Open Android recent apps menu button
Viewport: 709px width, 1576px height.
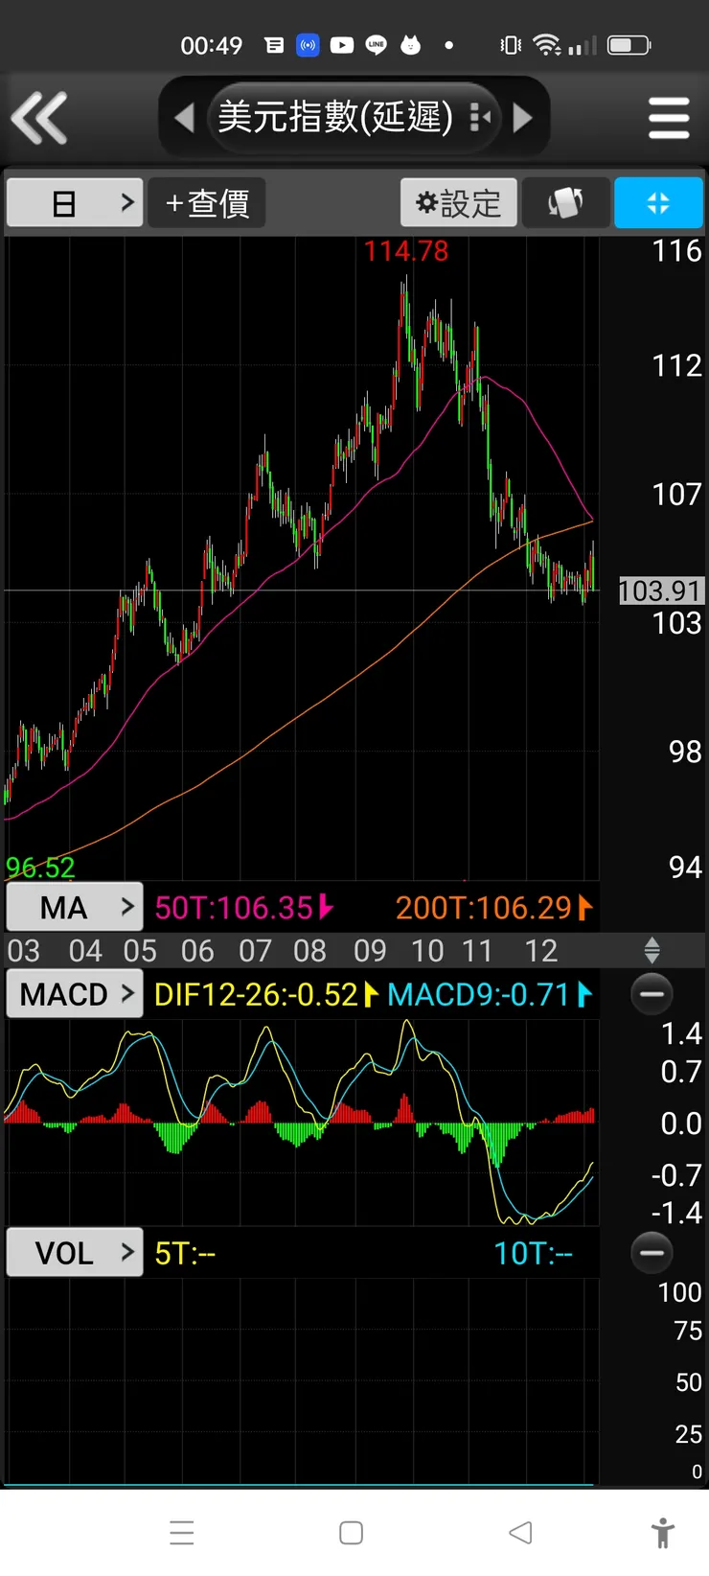pos(182,1532)
